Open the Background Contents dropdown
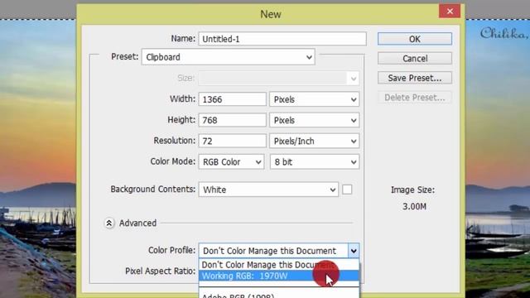The image size is (530, 298). [268, 190]
